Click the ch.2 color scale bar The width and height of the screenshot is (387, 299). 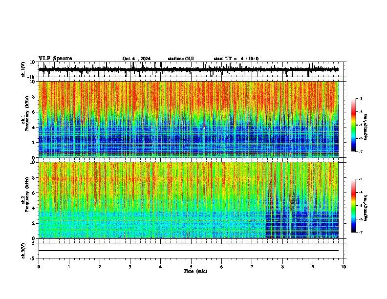354,206
